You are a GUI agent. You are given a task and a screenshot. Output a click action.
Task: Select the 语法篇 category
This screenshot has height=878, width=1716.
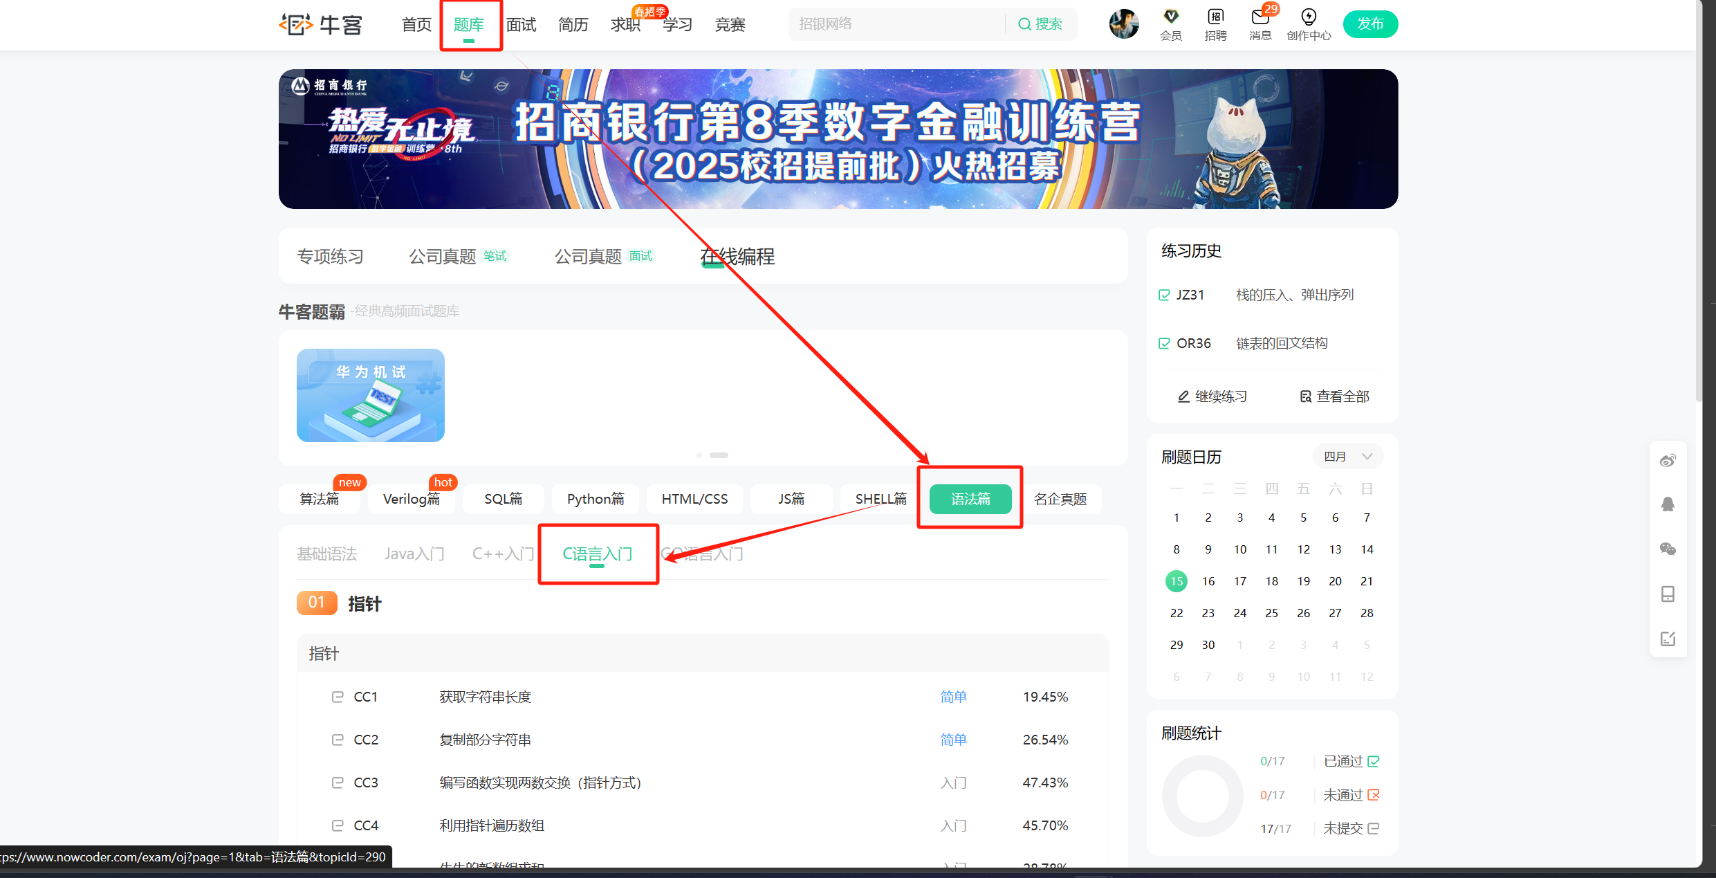click(x=970, y=499)
